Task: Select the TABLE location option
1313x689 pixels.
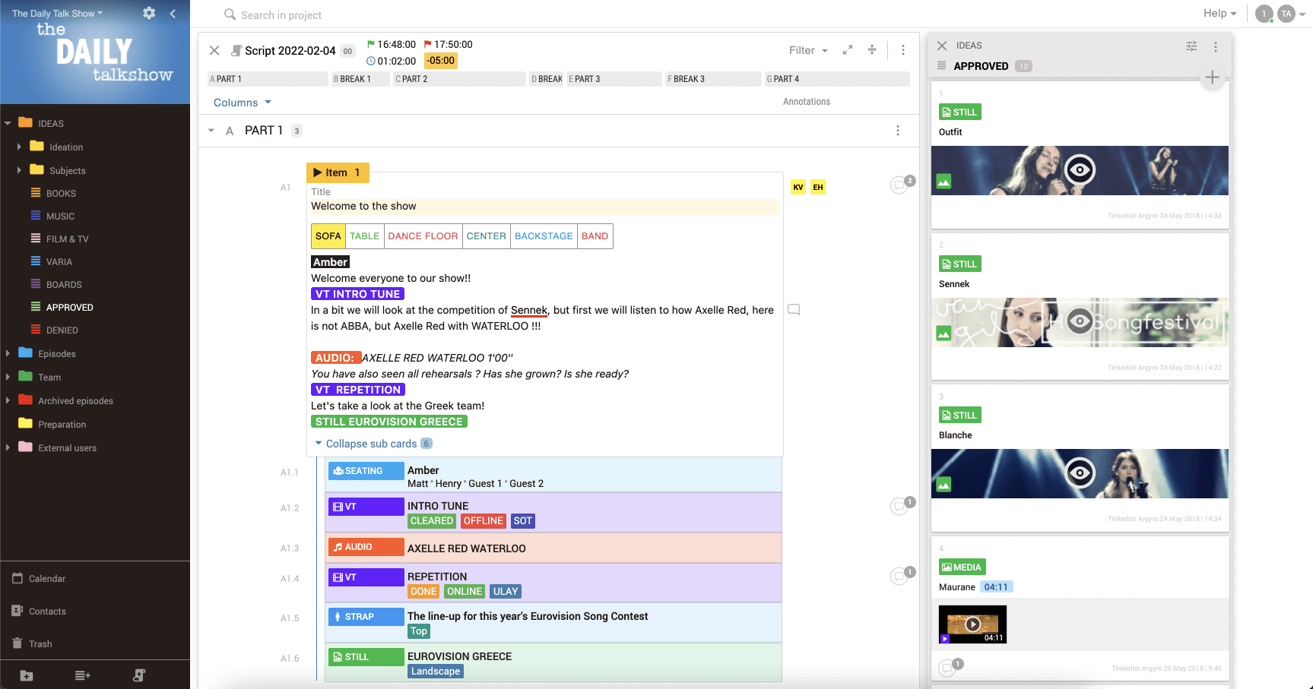Action: coord(364,236)
